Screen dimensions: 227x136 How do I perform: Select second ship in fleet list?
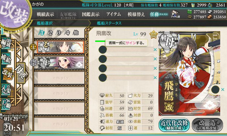coord(60,62)
